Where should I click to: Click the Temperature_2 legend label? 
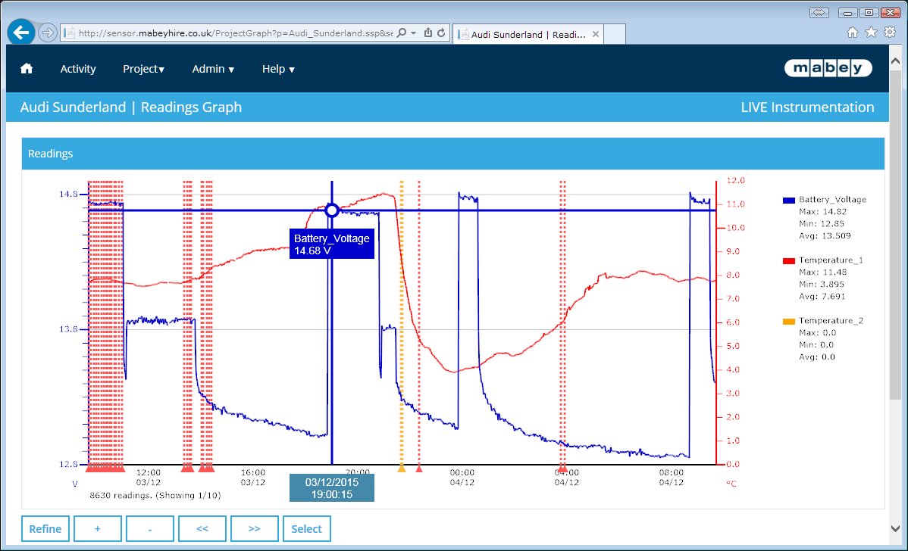click(831, 320)
